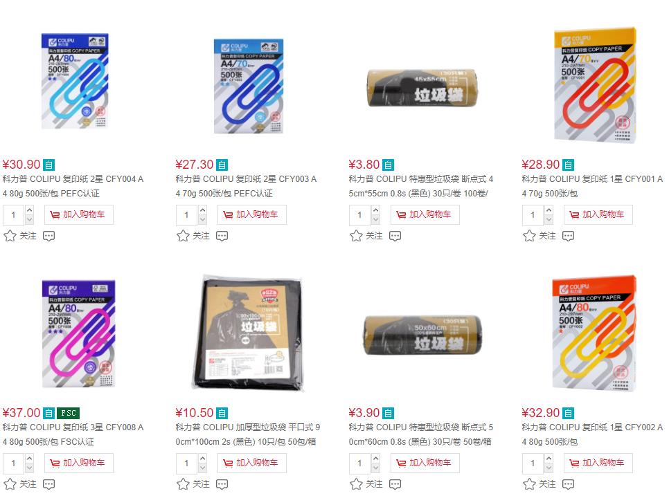
Task: Open comment icon for CFY002 copy paper
Action: [x=568, y=484]
